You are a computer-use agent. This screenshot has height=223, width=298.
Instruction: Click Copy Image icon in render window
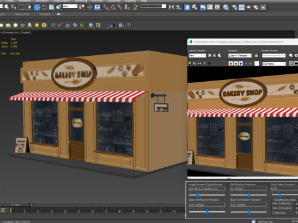[x=194, y=64]
